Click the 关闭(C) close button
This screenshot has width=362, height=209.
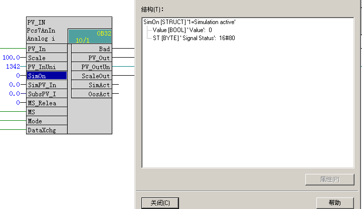(160, 203)
